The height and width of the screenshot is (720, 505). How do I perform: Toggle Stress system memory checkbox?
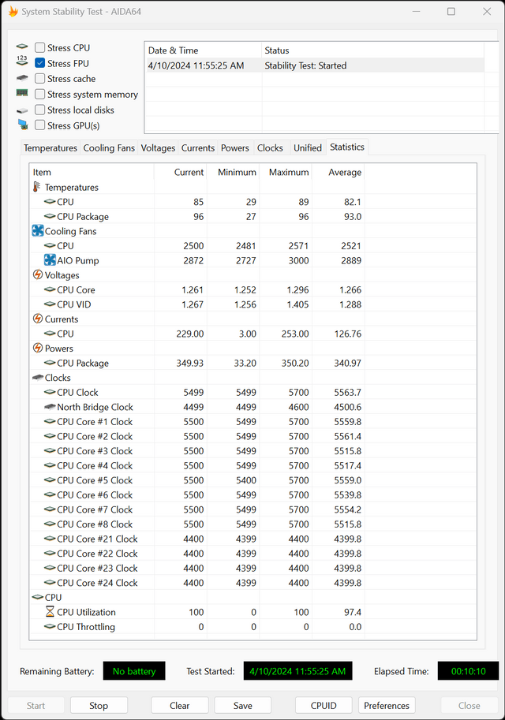tap(40, 94)
